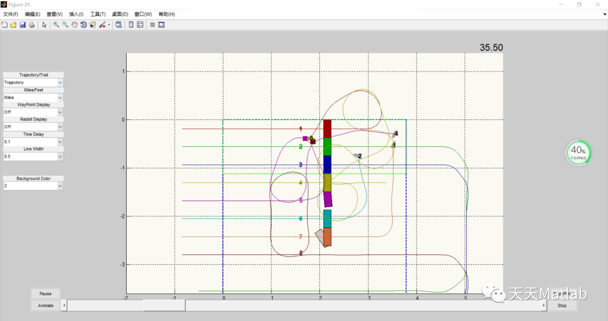The width and height of the screenshot is (608, 321).
Task: Click the gray target marker labeled 2
Action: [356, 156]
